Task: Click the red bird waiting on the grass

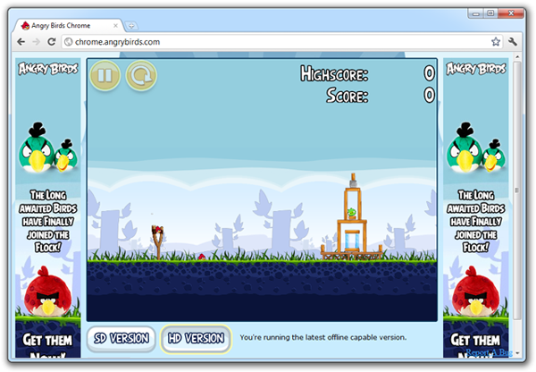Action: 202,257
